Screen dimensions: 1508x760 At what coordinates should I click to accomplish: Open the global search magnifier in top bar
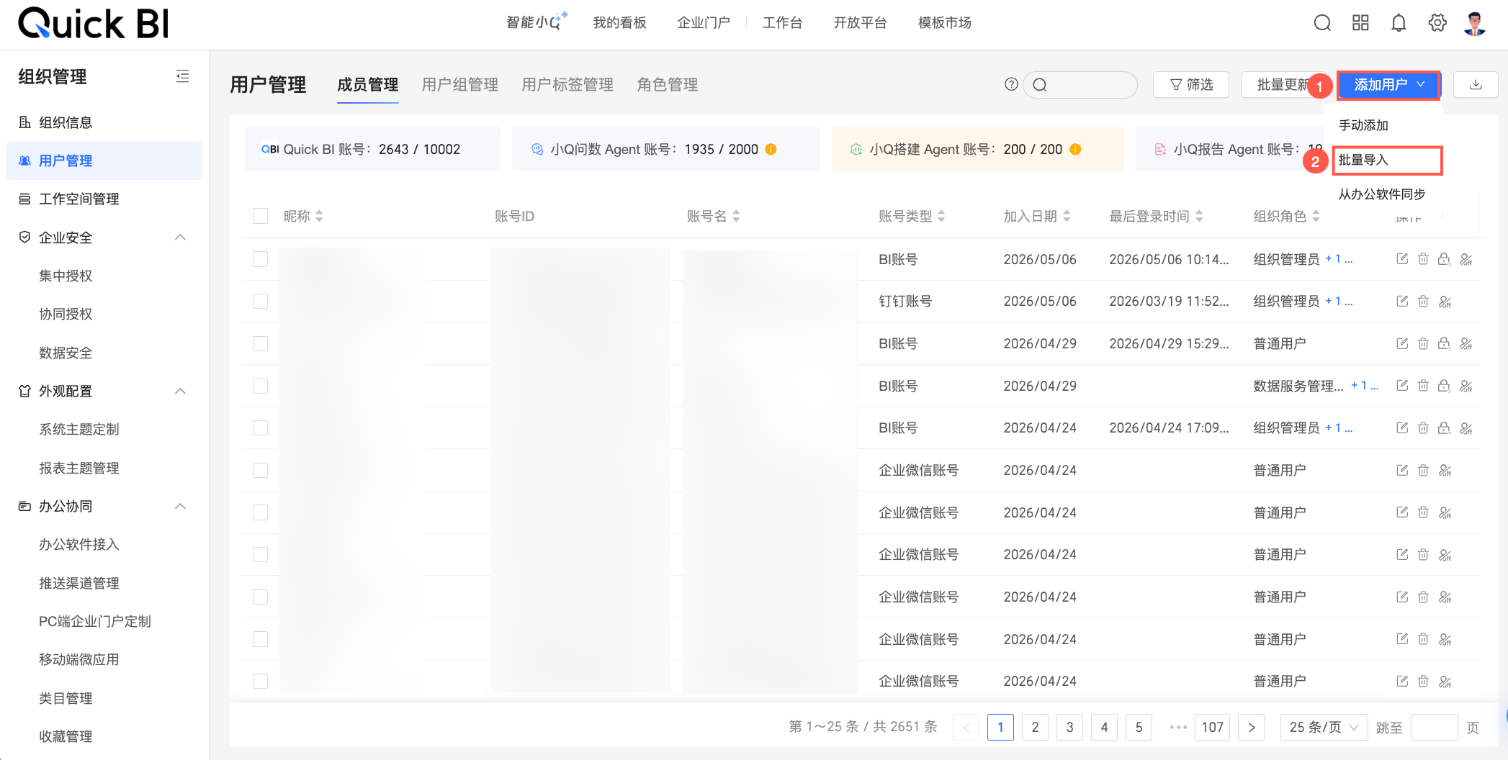[x=1322, y=23]
